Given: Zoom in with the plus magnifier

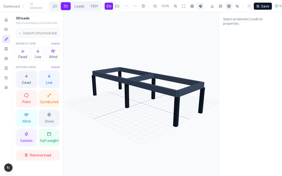Looking at the screenshot, I should (175, 6).
